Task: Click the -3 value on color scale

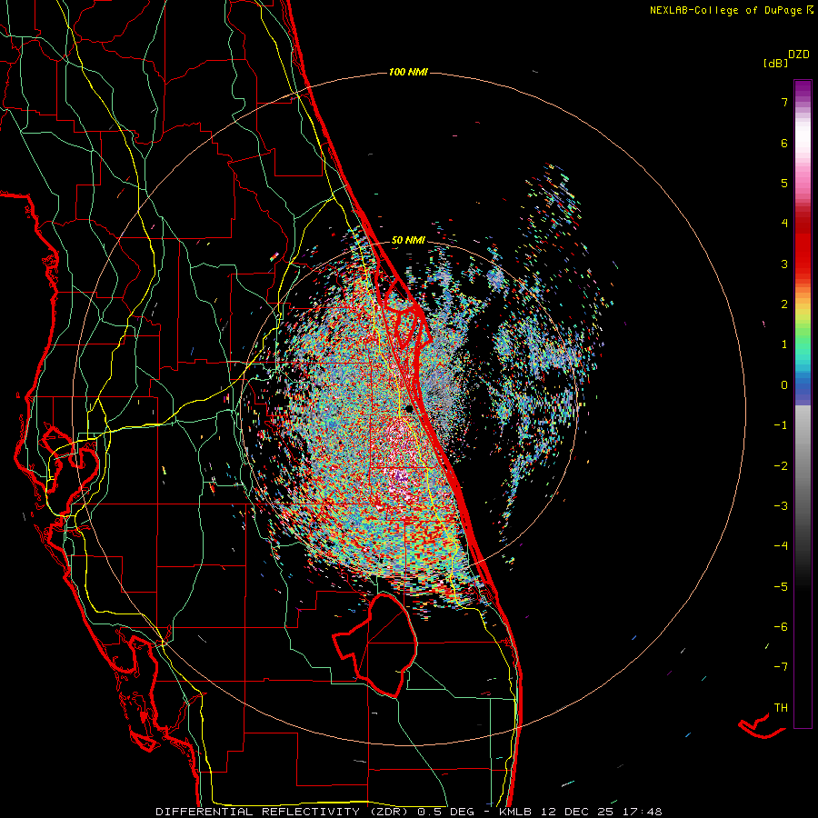Action: [x=781, y=506]
